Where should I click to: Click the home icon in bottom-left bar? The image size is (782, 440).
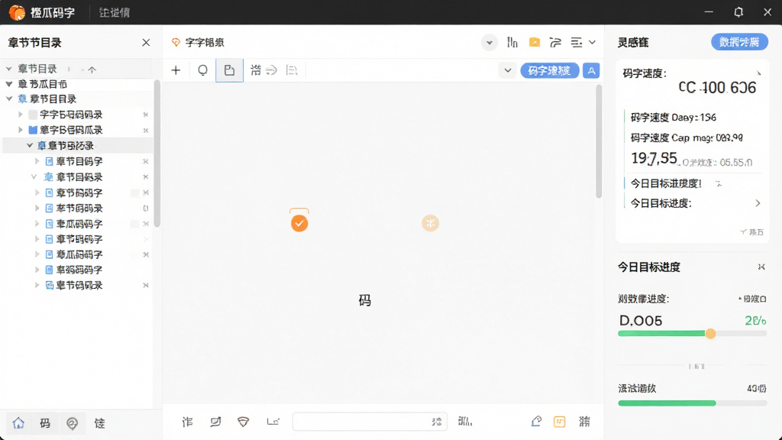18,423
